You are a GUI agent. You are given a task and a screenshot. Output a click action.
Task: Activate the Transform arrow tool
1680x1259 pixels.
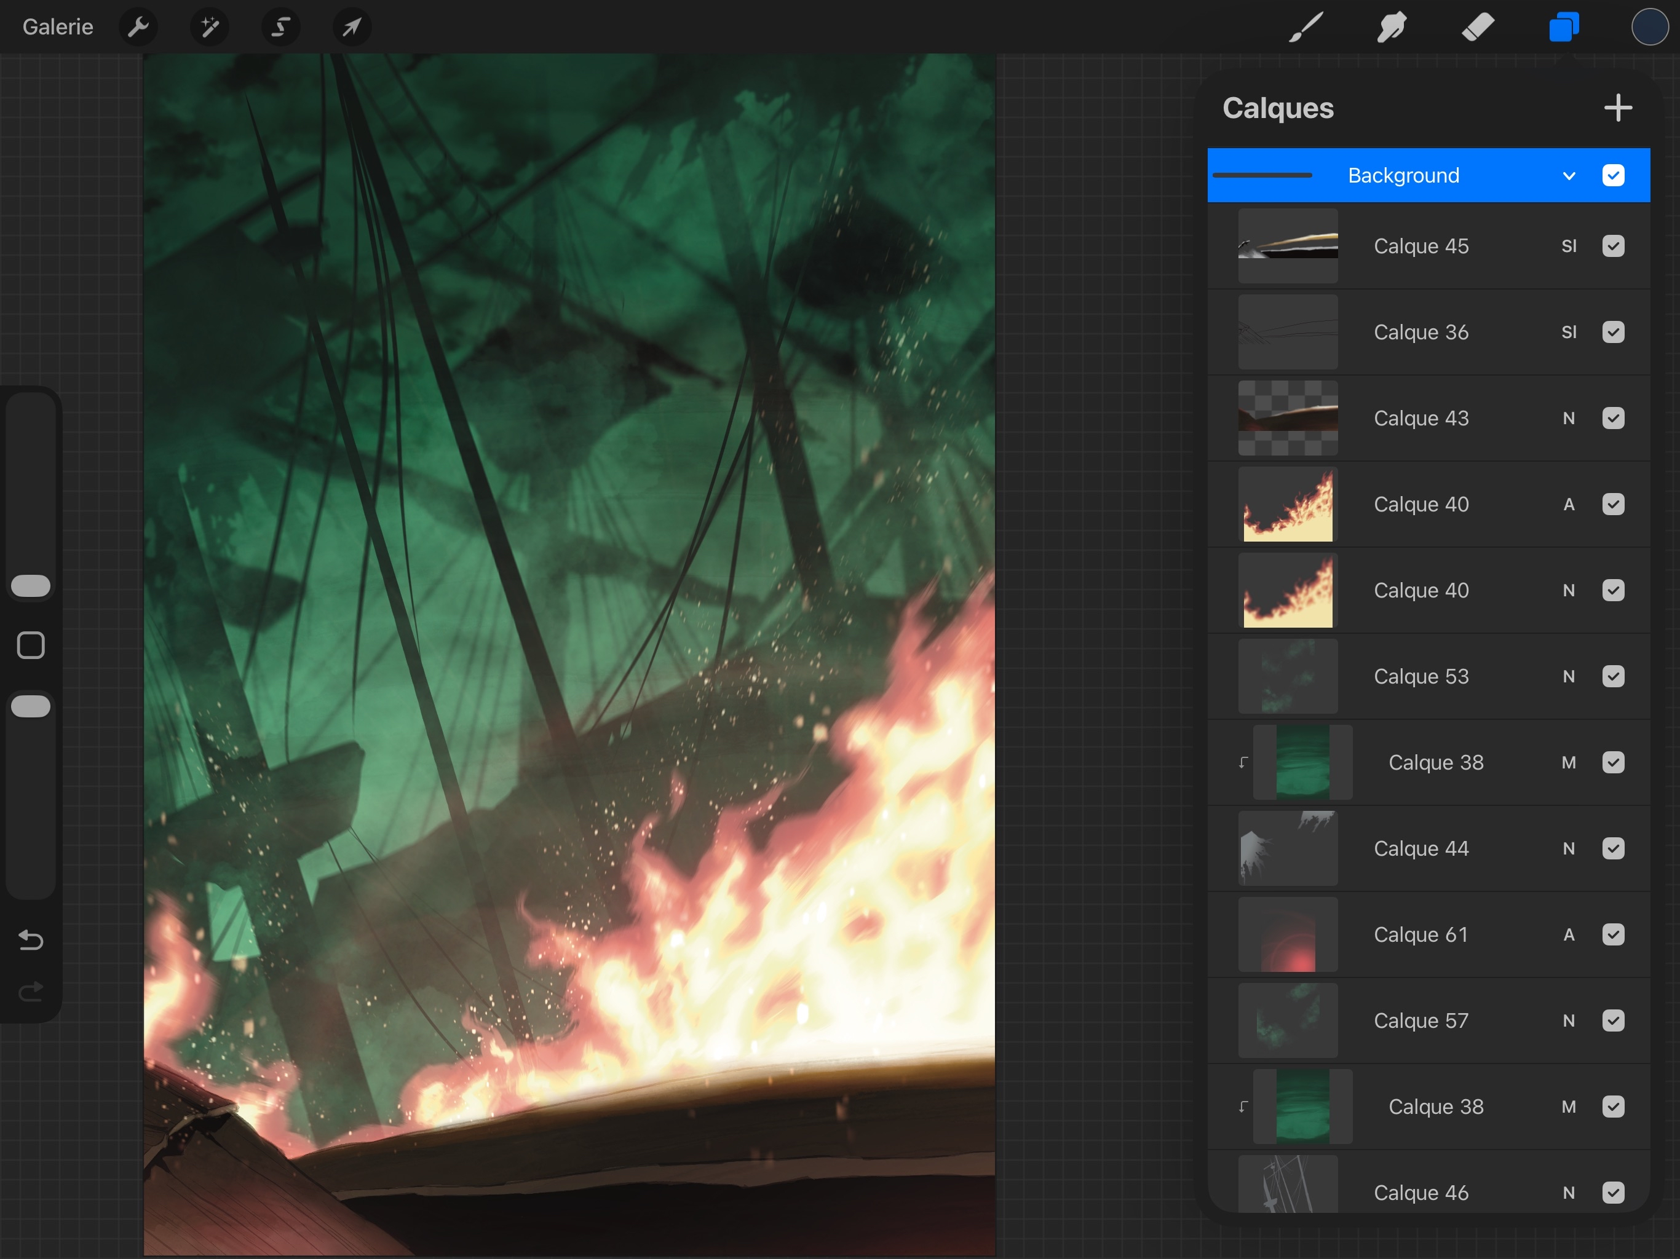pos(352,27)
